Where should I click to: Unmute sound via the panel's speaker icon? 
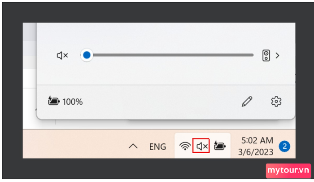coord(62,55)
